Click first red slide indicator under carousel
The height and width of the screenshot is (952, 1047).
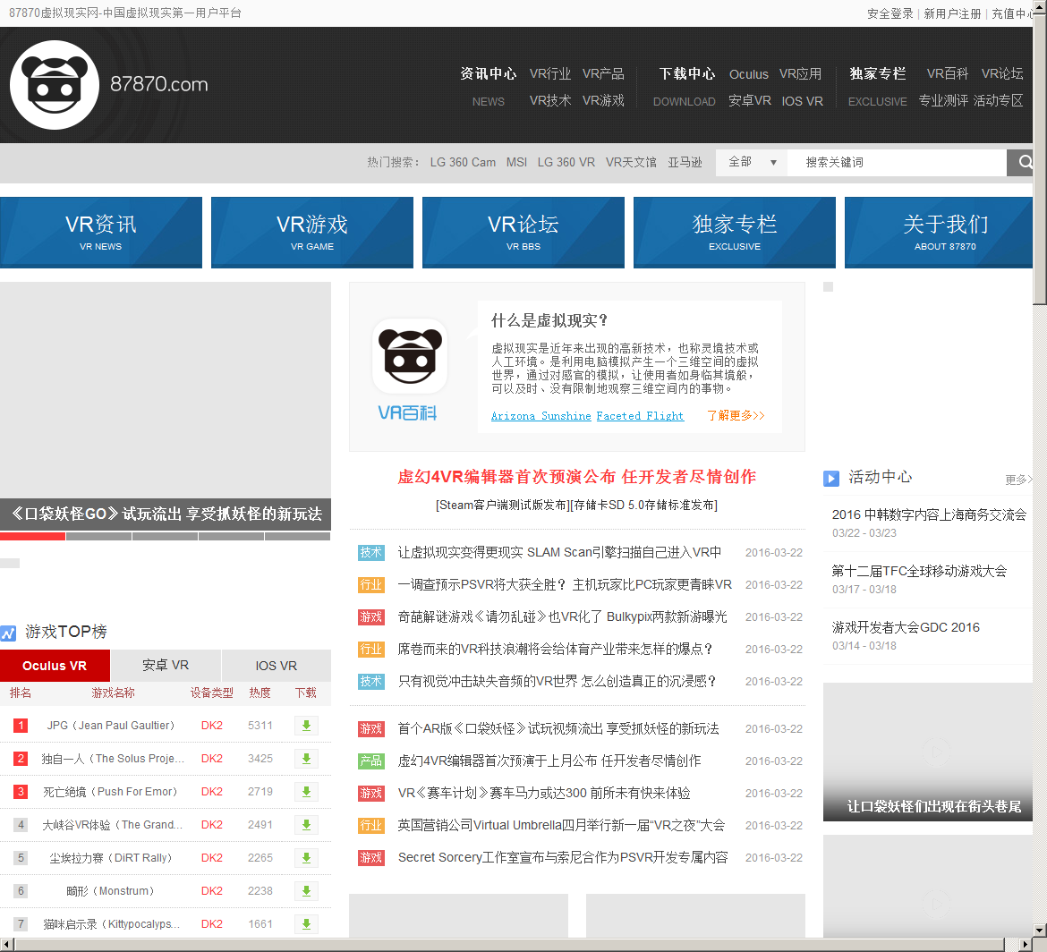(x=33, y=536)
